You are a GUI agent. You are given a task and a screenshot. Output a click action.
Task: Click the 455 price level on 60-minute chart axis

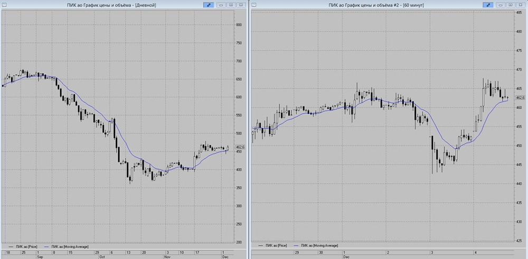[519, 127]
